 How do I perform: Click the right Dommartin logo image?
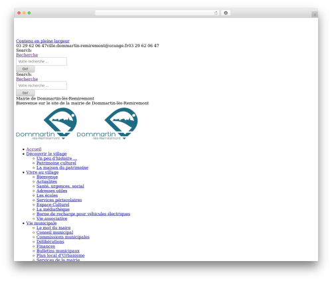pos(108,124)
